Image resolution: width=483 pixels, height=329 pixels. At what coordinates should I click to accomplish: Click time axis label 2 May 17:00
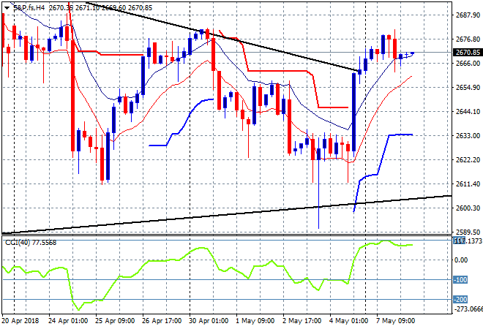tap(302, 321)
